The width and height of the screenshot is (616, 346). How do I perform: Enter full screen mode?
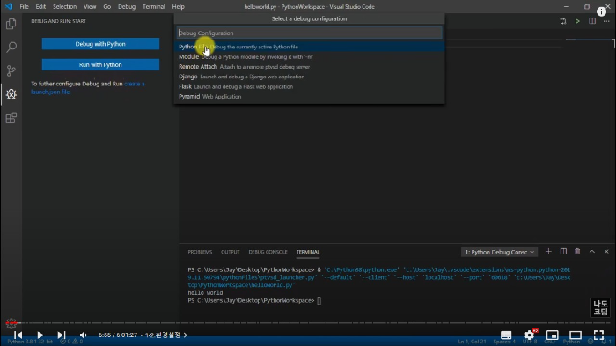598,335
